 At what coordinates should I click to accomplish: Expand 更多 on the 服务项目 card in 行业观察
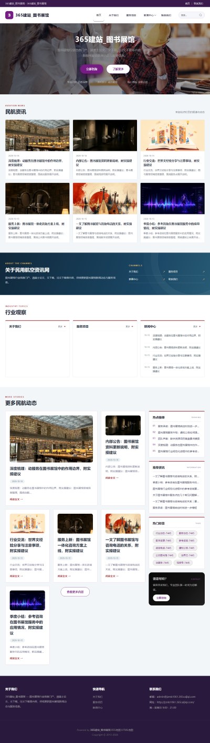click(130, 327)
